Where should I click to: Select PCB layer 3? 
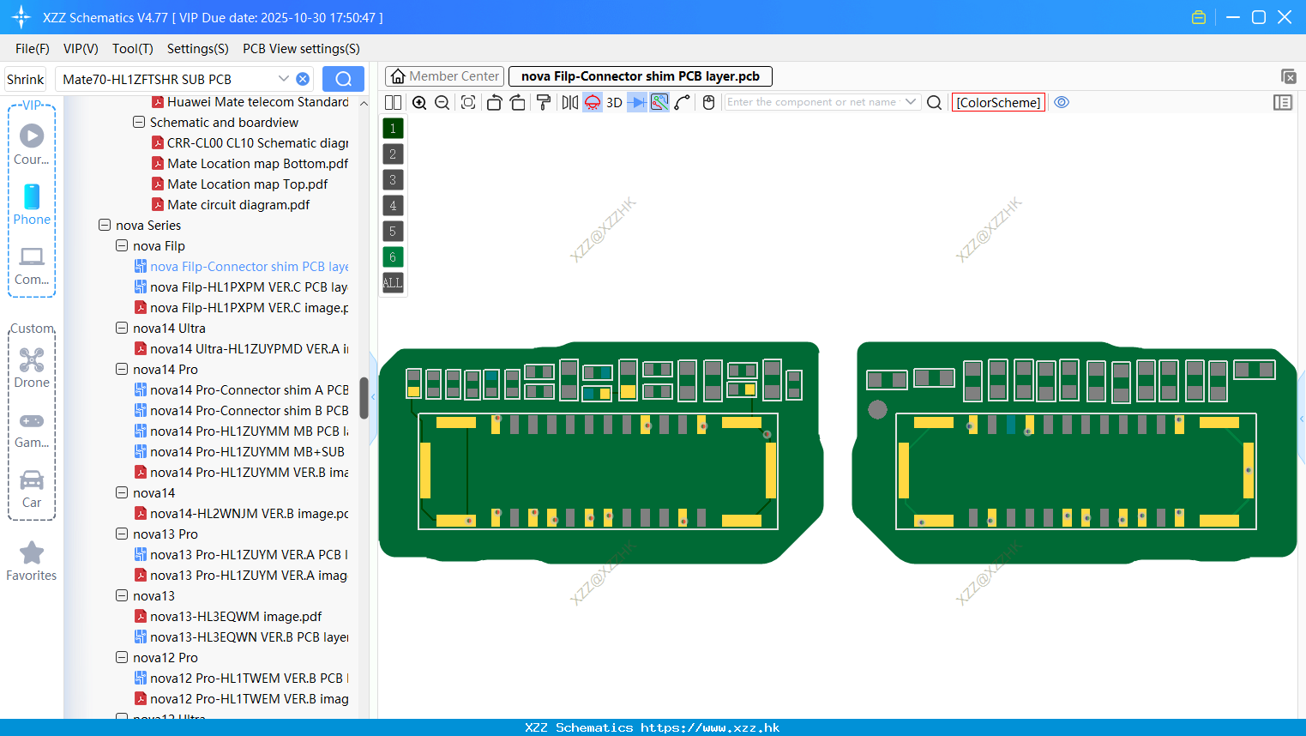coord(393,180)
